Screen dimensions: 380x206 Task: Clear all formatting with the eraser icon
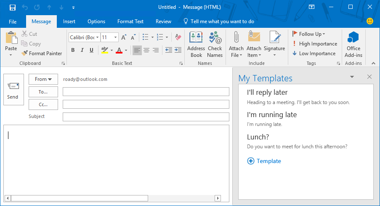178,37
